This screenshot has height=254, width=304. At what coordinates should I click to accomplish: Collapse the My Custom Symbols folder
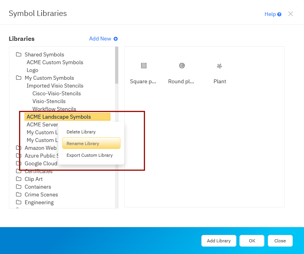point(19,78)
